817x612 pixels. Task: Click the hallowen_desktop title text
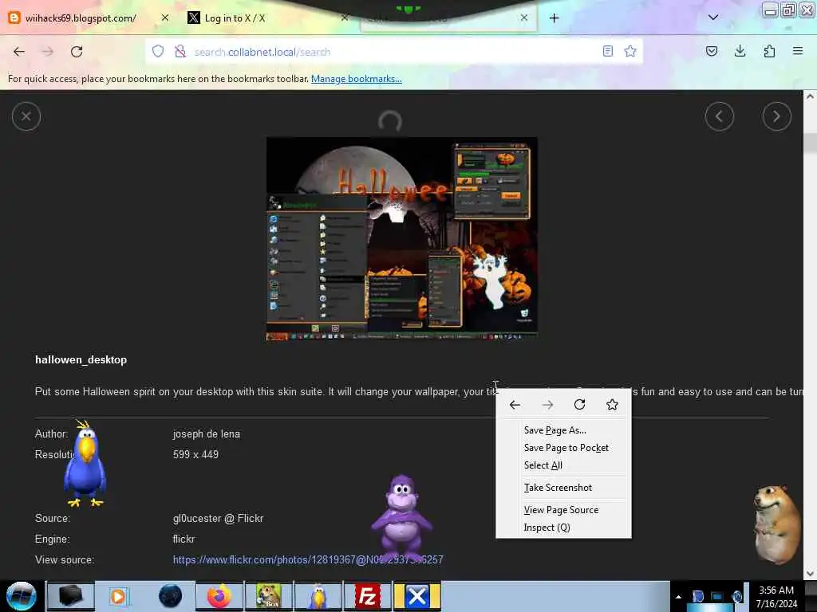click(81, 359)
